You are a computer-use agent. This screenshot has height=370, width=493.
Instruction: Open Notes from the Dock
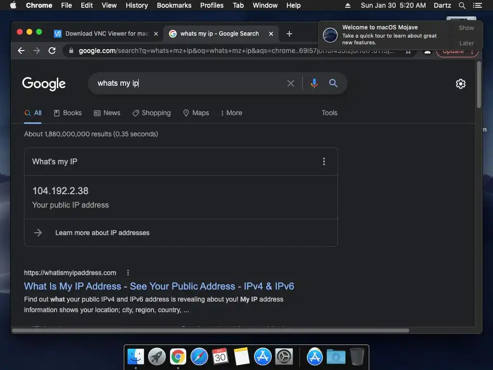coord(242,357)
